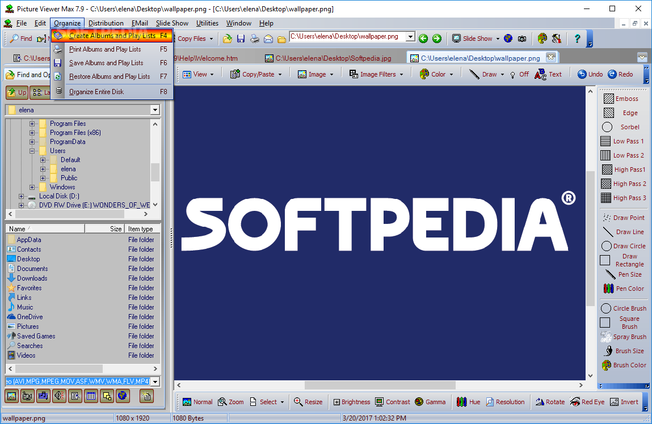This screenshot has height=424, width=652.
Task: Adjust the Hue setting
Action: [x=468, y=402]
